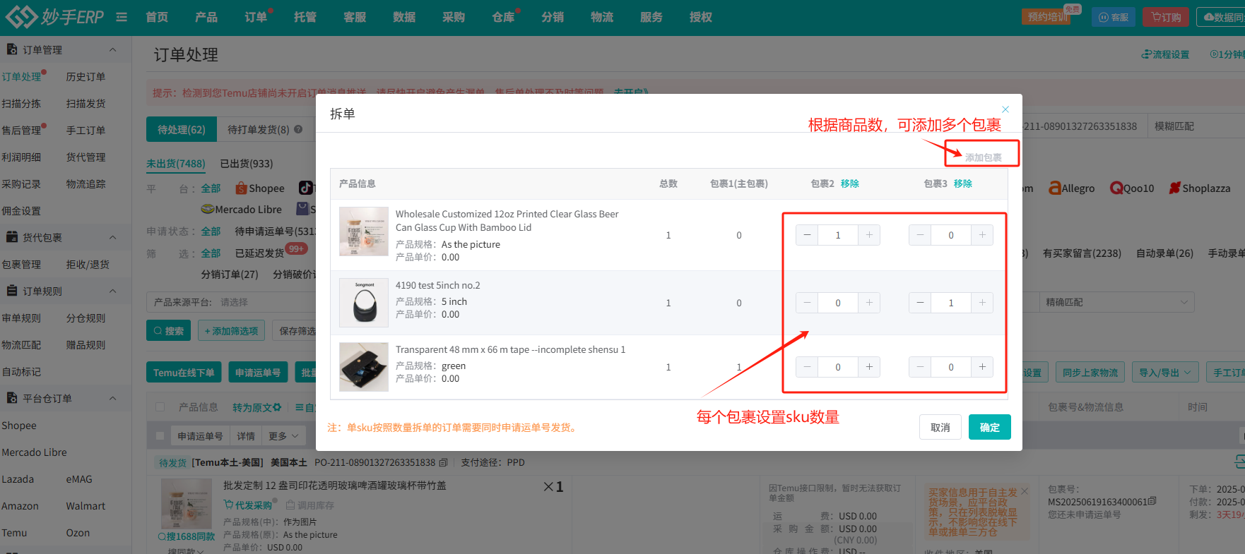Decrease 包裹3 quantity for 4190 test 5inch
Screen dimensions: 1245x554
click(x=920, y=303)
